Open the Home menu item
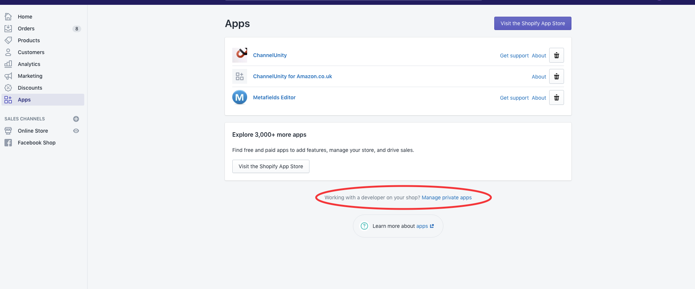 click(25, 17)
